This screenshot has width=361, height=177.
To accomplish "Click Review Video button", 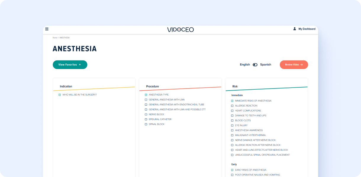I will tap(294, 65).
